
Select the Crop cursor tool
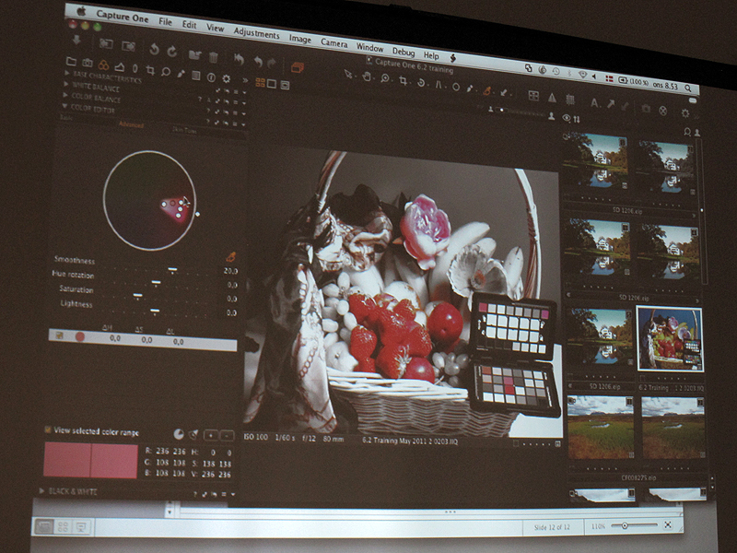point(403,80)
